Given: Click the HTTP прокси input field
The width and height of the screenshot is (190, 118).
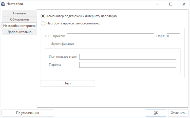Looking at the screenshot, I should (110, 36).
